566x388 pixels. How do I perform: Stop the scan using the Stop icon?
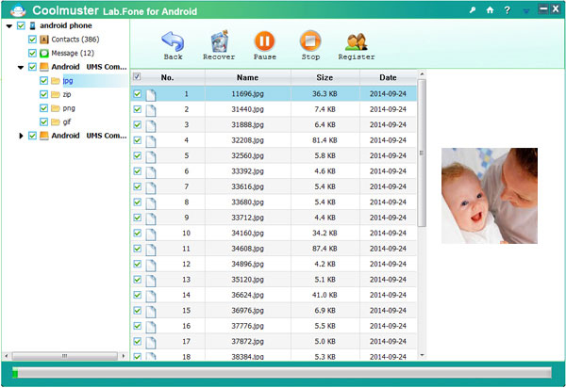[x=309, y=41]
